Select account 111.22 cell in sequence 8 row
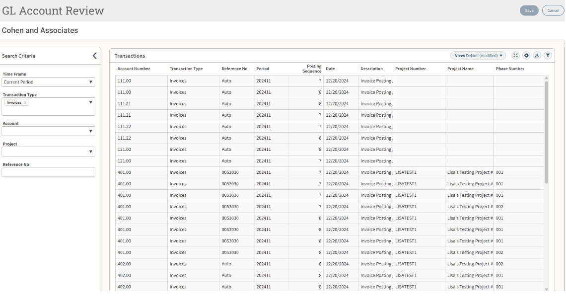Screen dimensions: 566x308 141,138
